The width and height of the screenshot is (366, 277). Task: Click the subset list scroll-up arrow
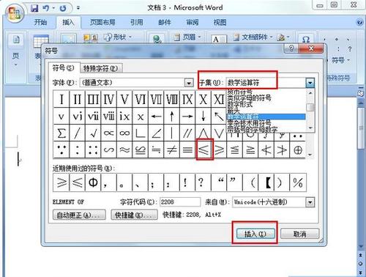310,93
